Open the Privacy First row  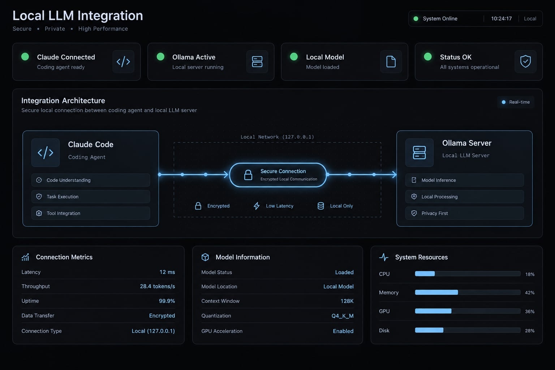[465, 213]
